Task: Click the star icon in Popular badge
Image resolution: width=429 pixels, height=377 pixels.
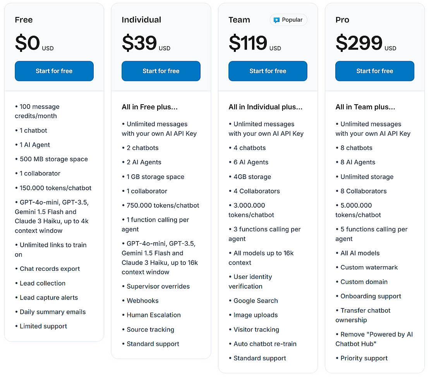Action: (x=276, y=20)
